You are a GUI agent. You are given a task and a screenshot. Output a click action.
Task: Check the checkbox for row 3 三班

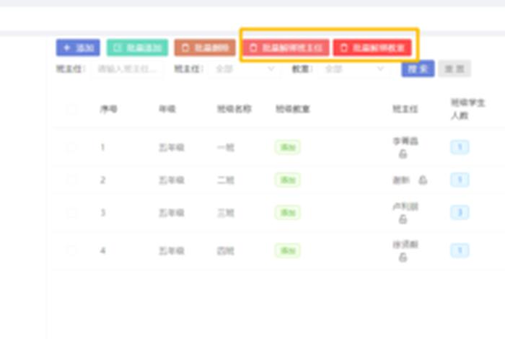(71, 213)
